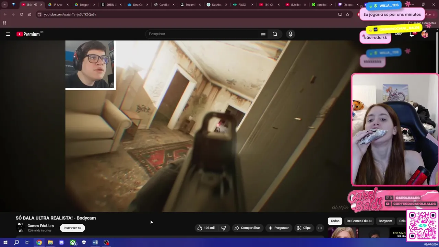Image resolution: width=439 pixels, height=247 pixels.
Task: Click the Compartilhar share button
Action: pos(247,228)
